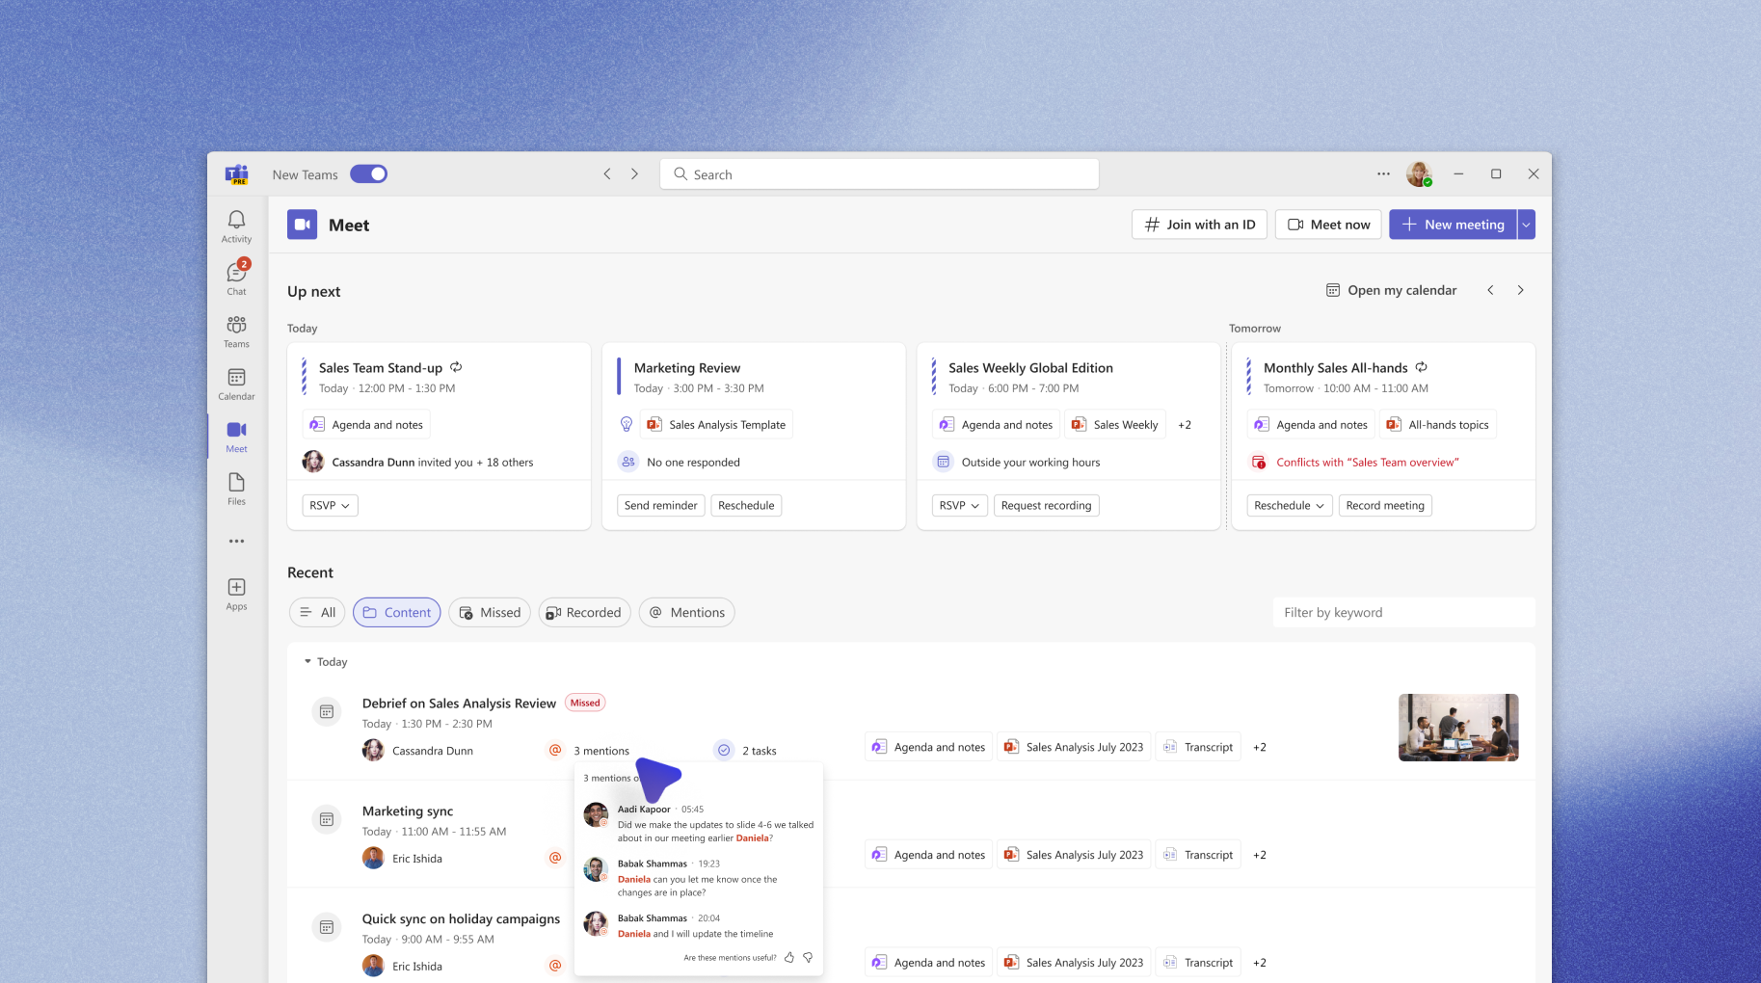Open Agenda and notes on Sales Team Stand-up
1761x983 pixels.
[x=366, y=425]
